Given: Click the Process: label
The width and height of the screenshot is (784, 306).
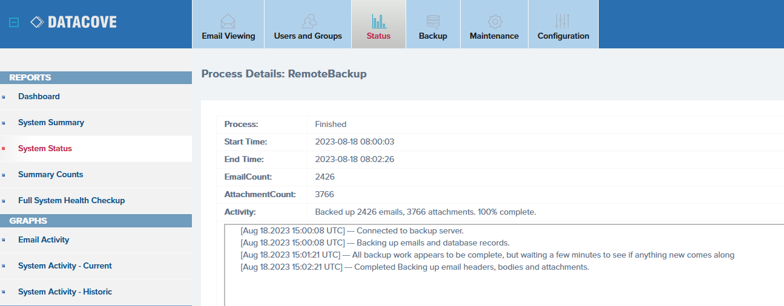Looking at the screenshot, I should [242, 124].
